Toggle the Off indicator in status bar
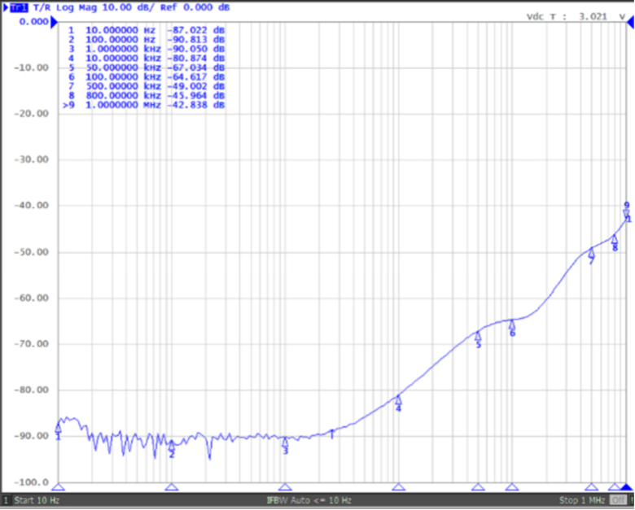Screen dimensions: 635x510 click(619, 499)
